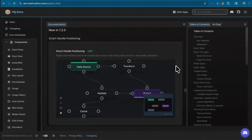Select the Table of Contents tab

[x=200, y=24]
